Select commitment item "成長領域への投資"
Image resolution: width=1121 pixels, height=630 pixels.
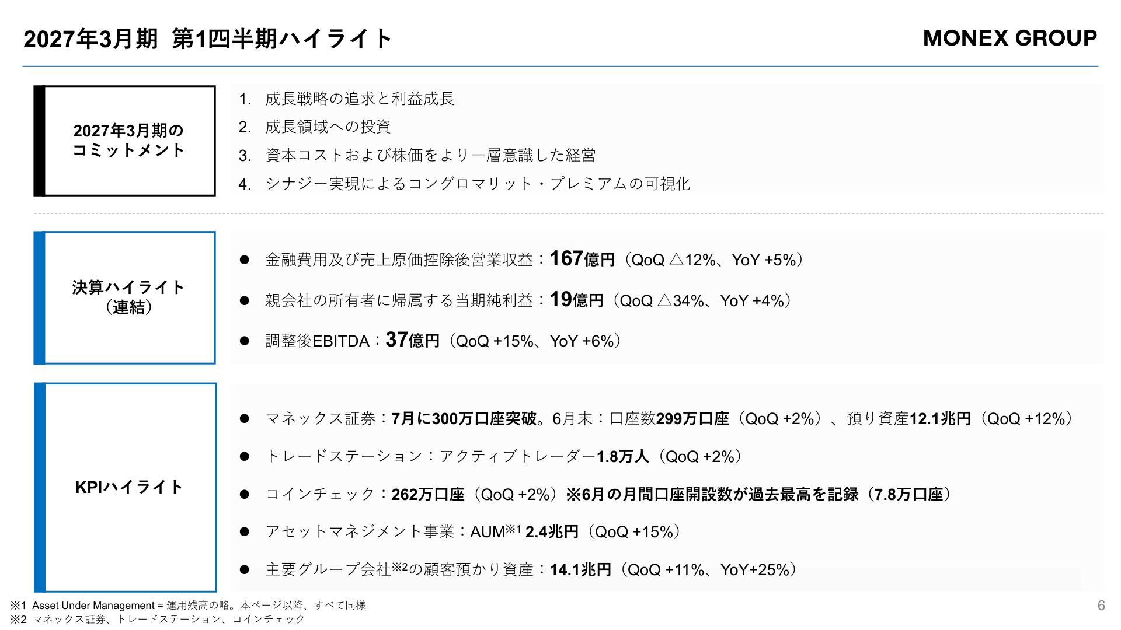point(328,127)
